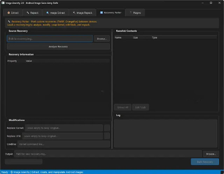The image size is (224, 174).
Task: Click Browse next to the Output path
Action: (x=211, y=154)
